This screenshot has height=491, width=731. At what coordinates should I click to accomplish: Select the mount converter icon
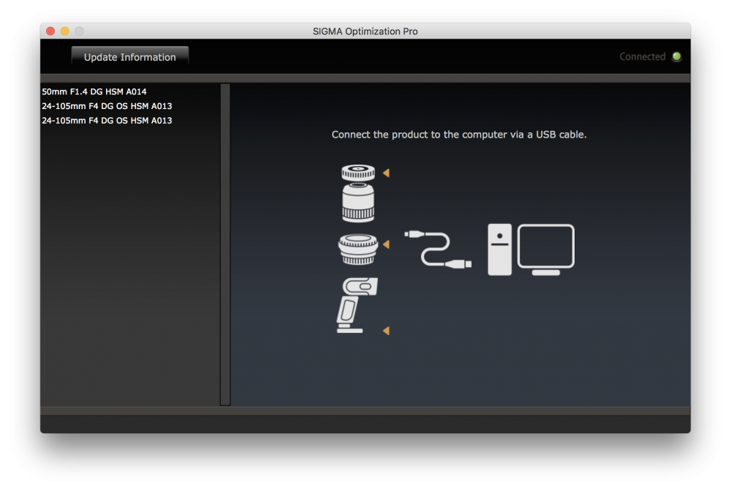point(358,250)
